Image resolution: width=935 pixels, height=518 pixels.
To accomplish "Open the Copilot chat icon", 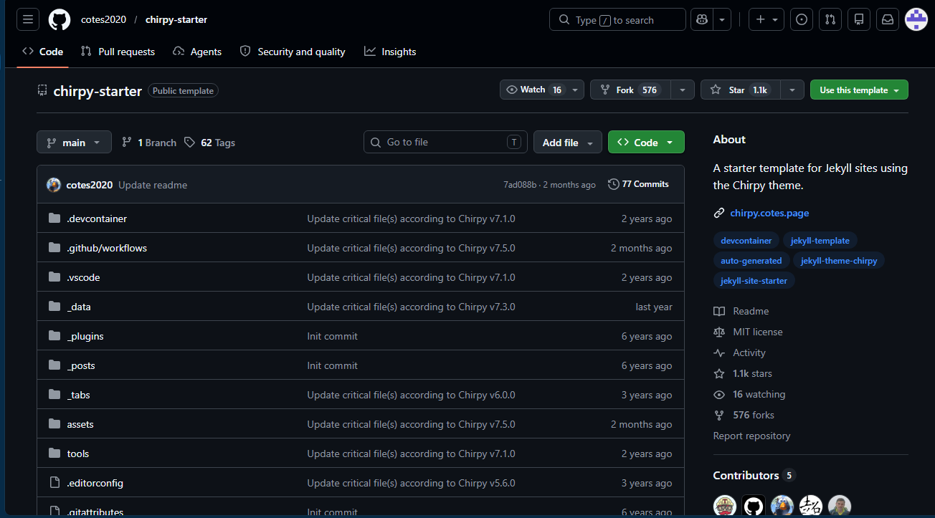I will tap(702, 19).
